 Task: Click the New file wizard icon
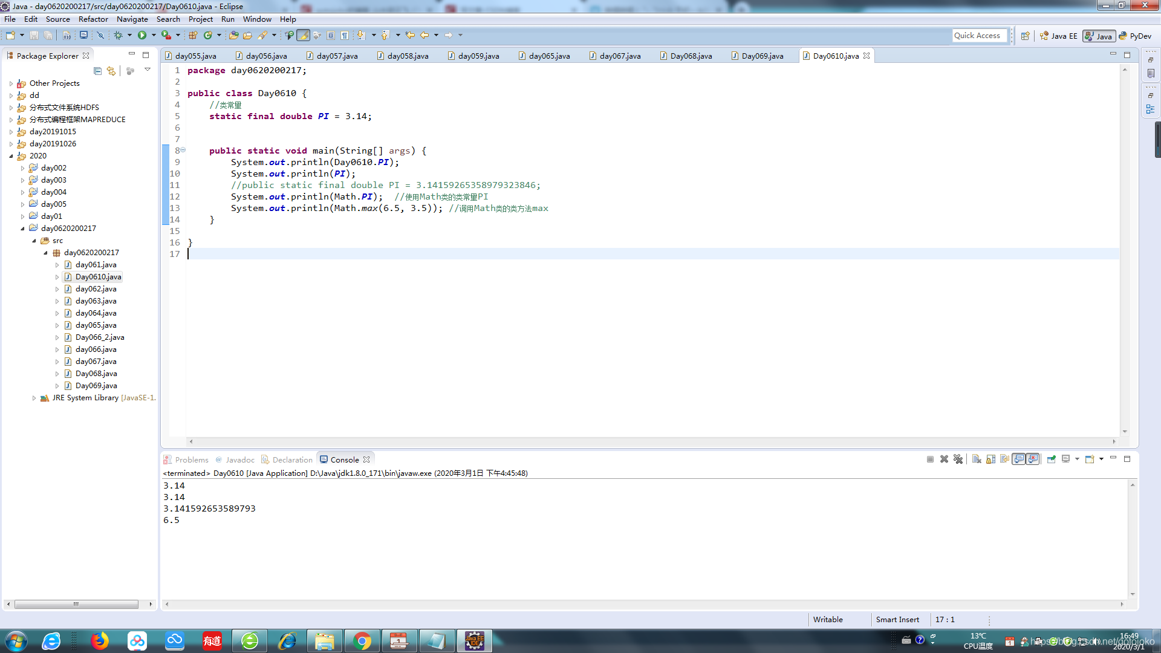[x=10, y=36]
